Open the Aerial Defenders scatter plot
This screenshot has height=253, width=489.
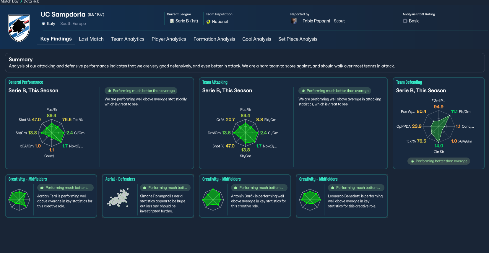point(118,197)
